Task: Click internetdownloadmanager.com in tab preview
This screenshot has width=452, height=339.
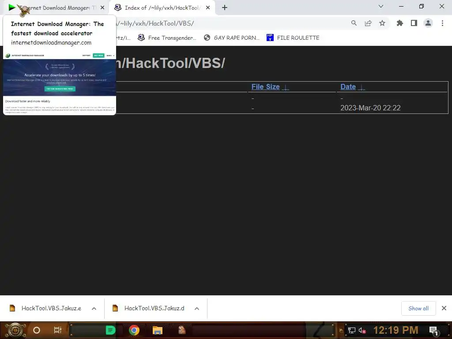Action: pos(51,43)
